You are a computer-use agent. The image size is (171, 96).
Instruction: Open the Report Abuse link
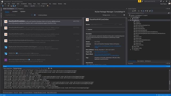click(107, 55)
